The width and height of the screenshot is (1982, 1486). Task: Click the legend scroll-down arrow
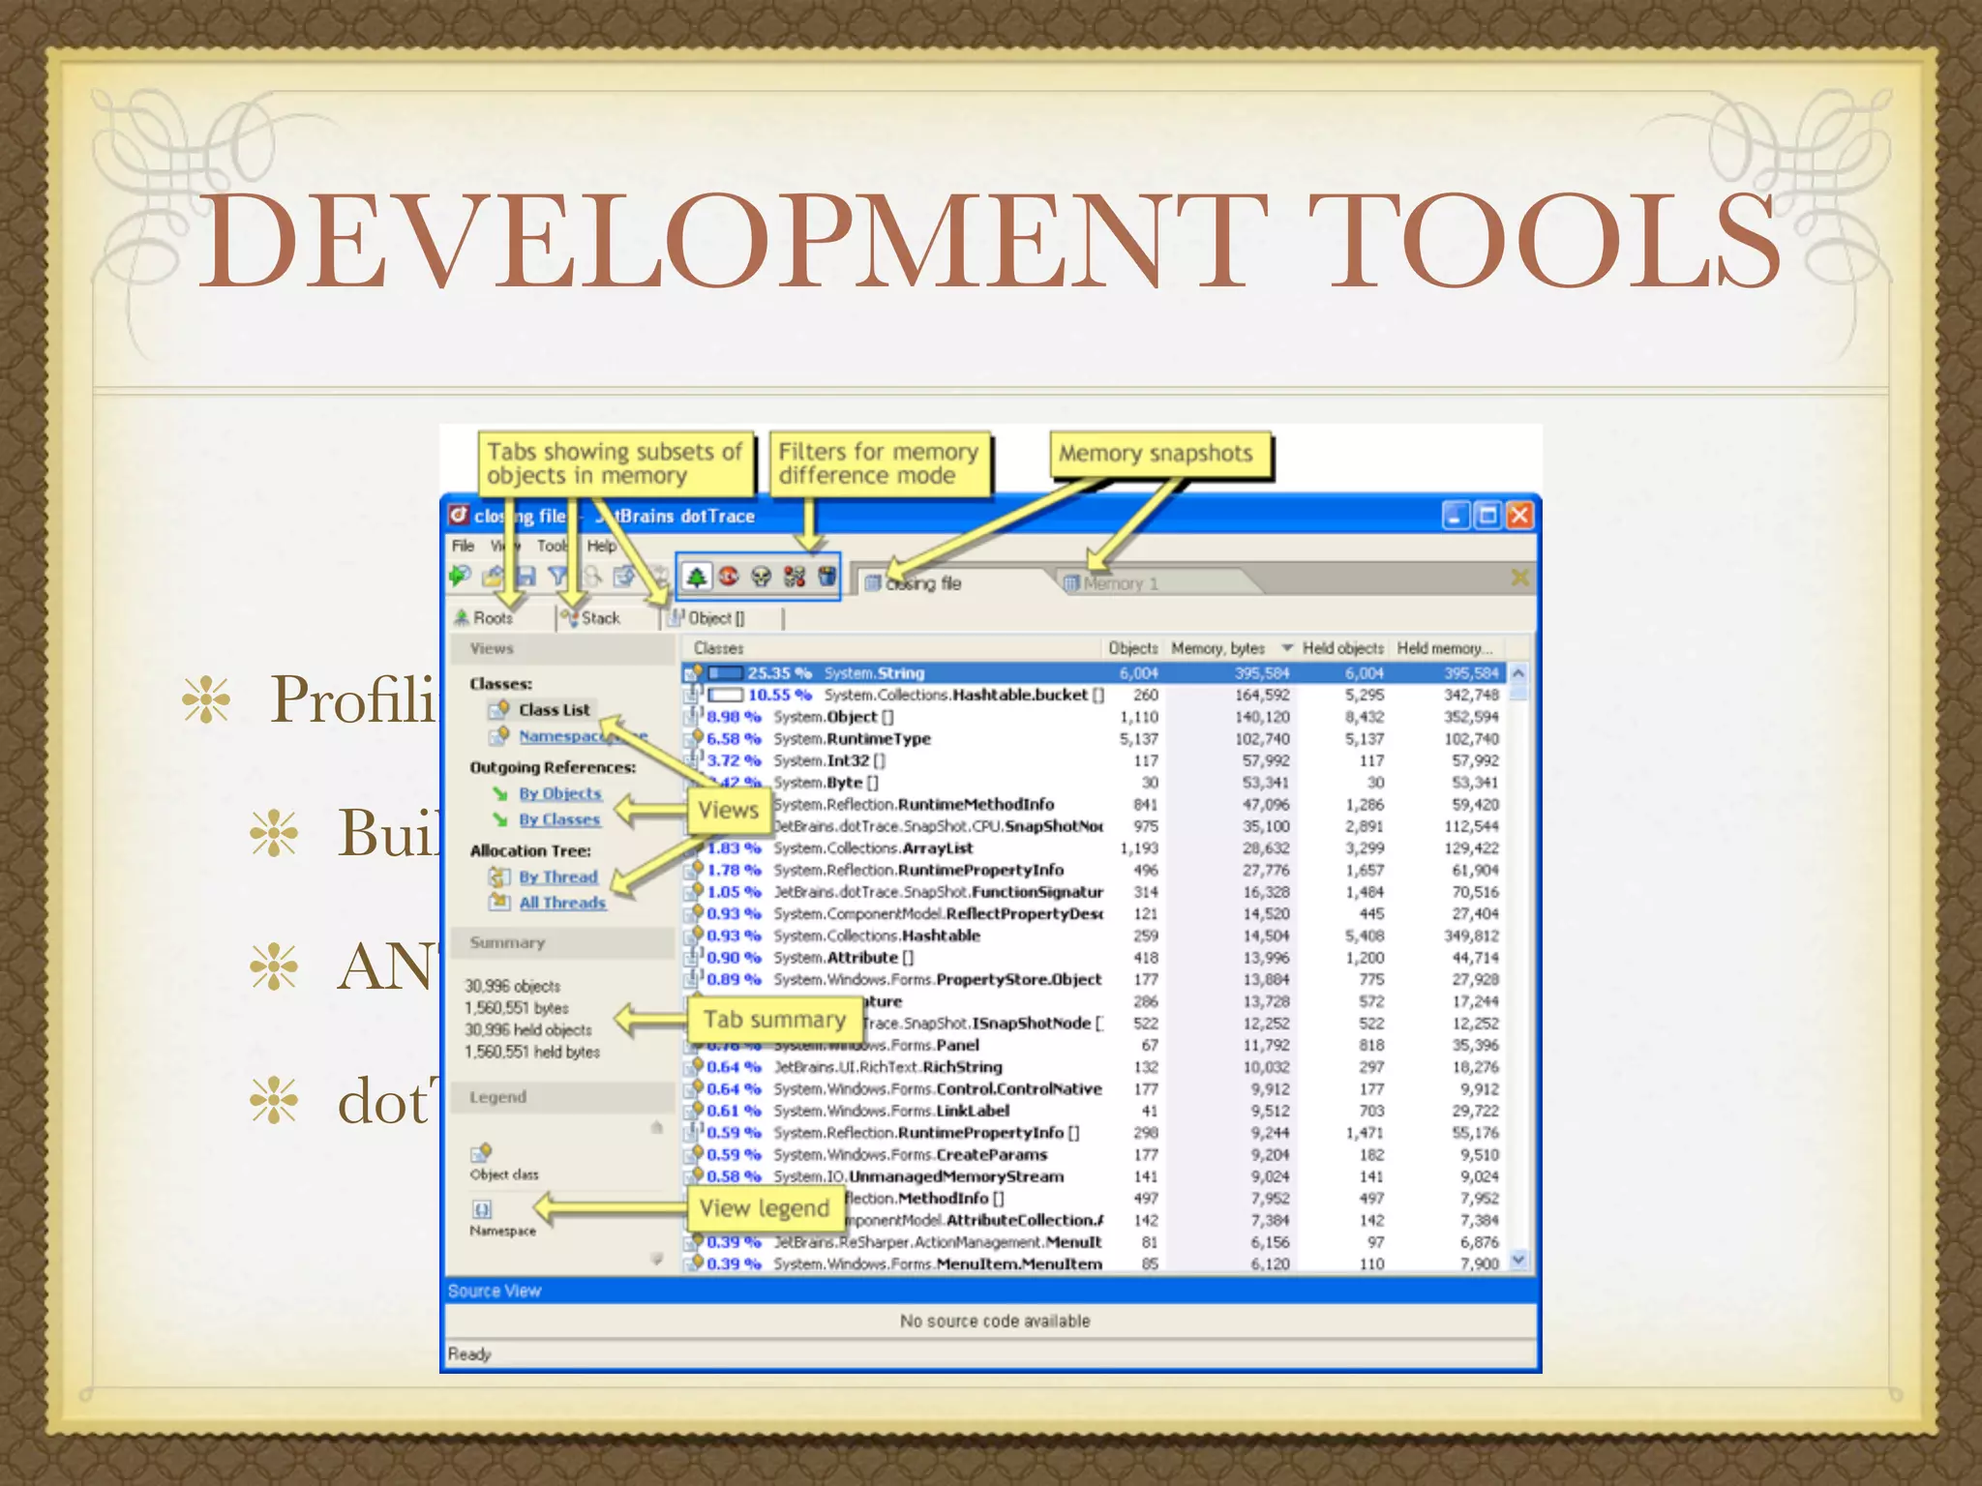click(656, 1259)
